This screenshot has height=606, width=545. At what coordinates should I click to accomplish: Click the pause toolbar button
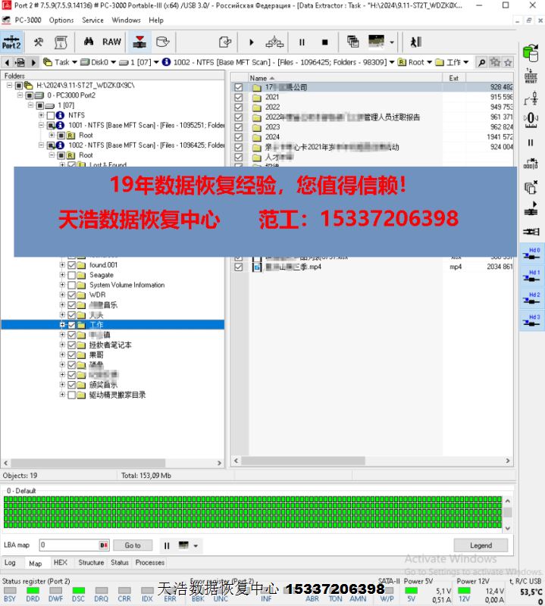point(302,42)
